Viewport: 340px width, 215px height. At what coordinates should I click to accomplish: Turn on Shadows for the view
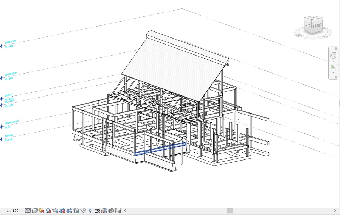click(48, 211)
